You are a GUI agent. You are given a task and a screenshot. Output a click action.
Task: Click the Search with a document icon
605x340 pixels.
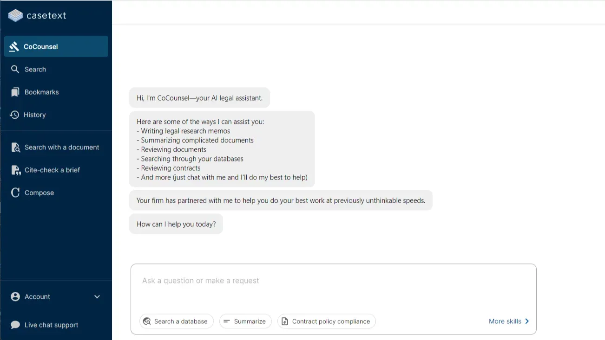15,148
